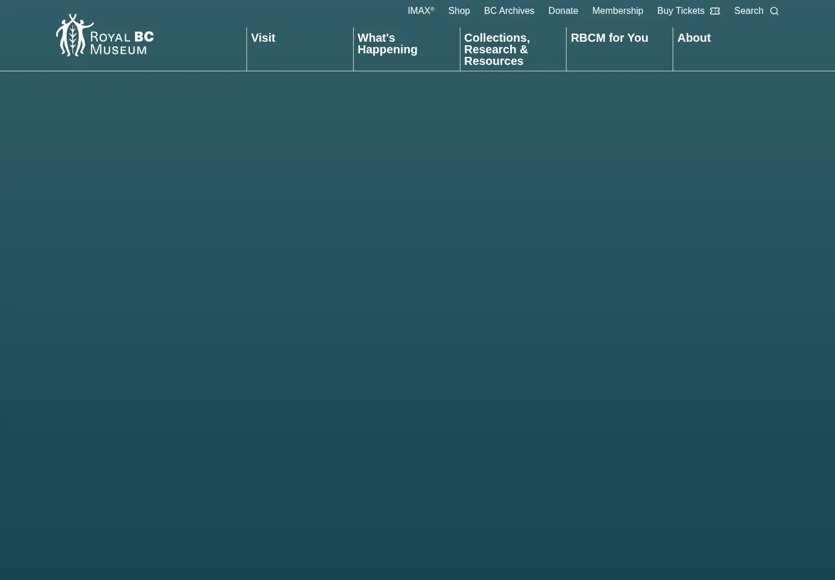Open the RBCM for You menu
This screenshot has height=580, width=835.
tap(609, 38)
